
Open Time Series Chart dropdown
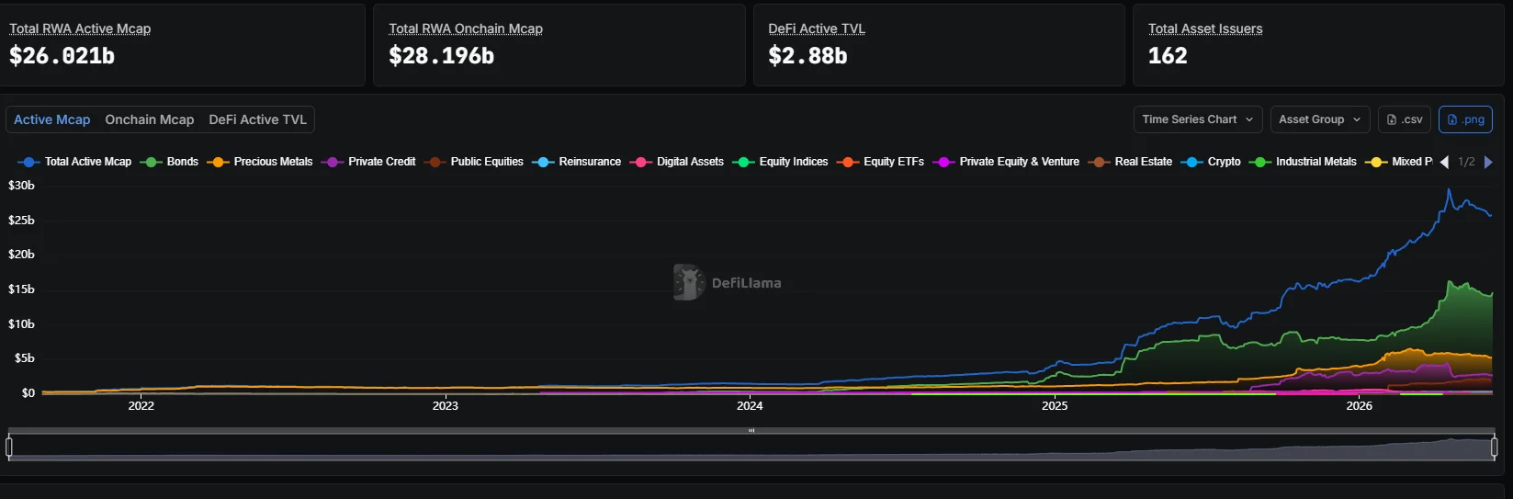pos(1198,119)
